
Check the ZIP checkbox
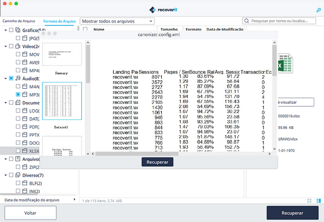(x=18, y=167)
